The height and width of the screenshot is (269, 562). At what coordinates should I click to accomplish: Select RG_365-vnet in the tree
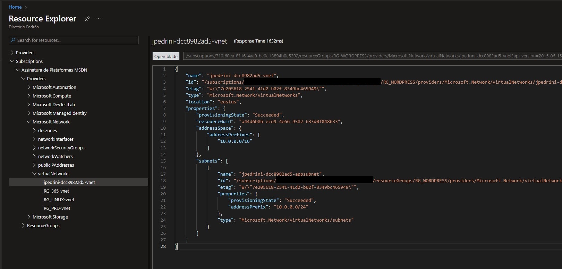(x=56, y=191)
